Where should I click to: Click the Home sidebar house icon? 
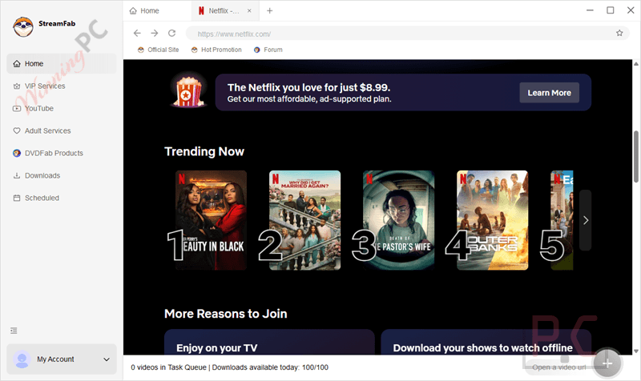(x=17, y=64)
